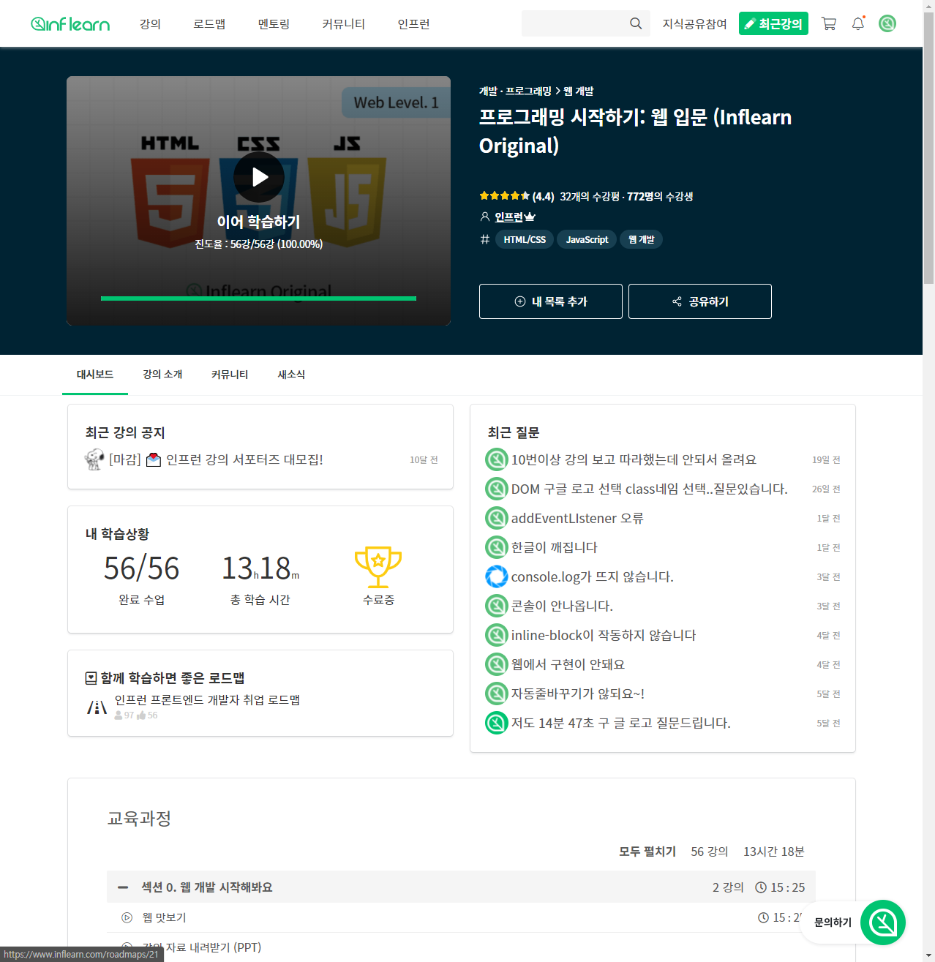Open the 문의하기 chat bubble icon
This screenshot has width=935, height=962.
pos(883,922)
